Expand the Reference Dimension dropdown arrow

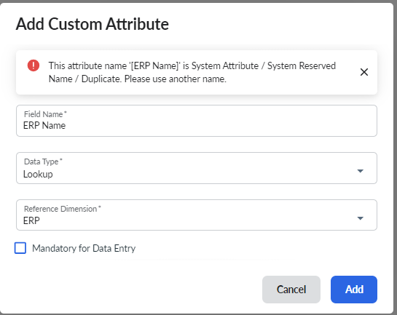(360, 218)
